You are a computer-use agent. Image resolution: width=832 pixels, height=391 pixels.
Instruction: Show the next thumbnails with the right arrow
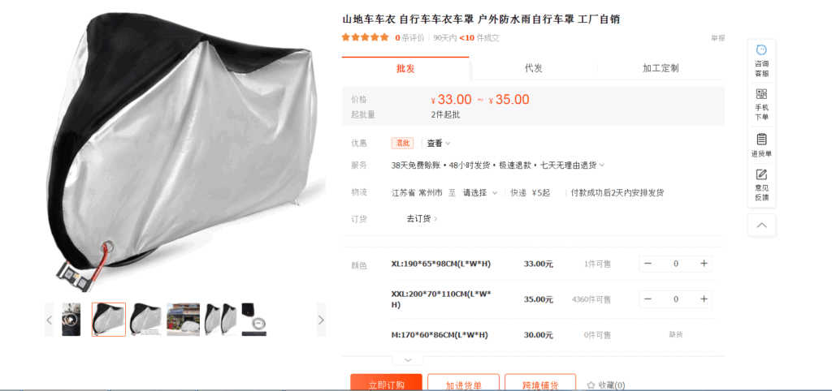321,320
